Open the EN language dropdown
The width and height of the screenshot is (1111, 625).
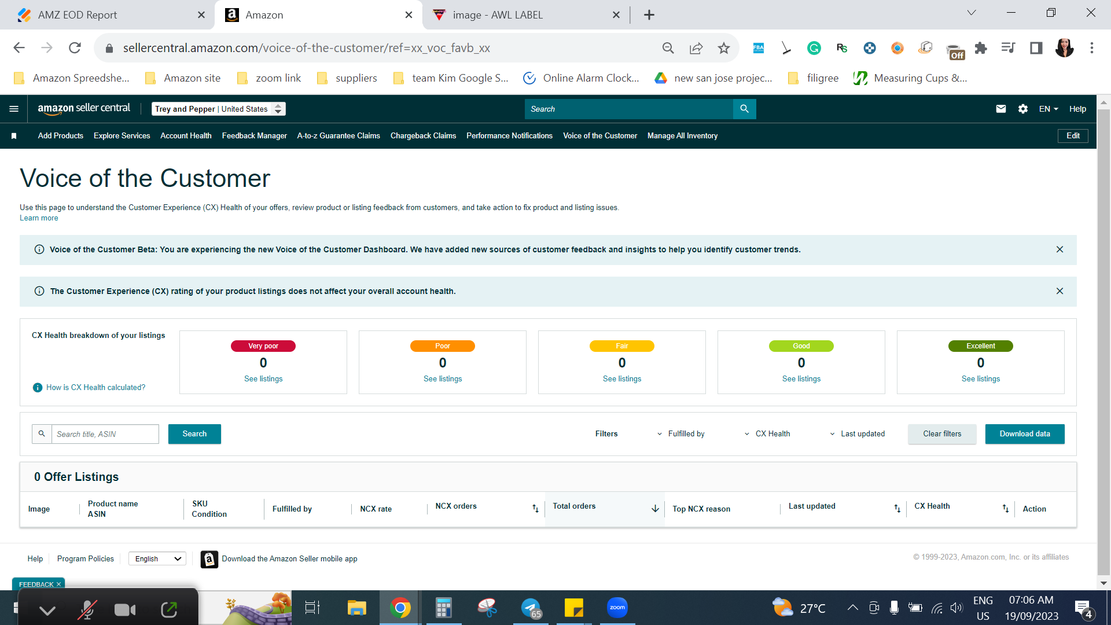click(x=1049, y=109)
